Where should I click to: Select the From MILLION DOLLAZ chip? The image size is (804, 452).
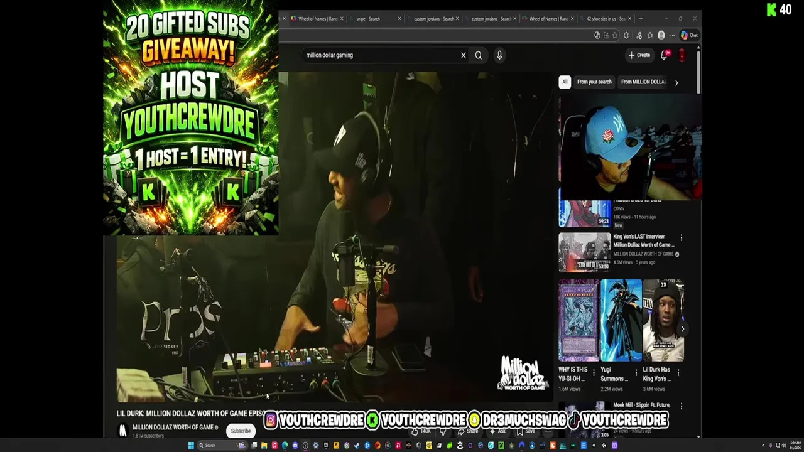point(644,82)
